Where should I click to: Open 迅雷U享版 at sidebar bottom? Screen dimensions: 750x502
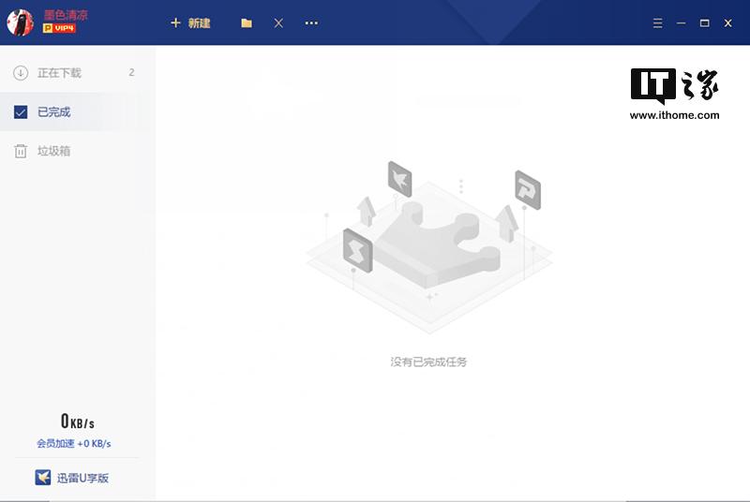click(x=74, y=478)
